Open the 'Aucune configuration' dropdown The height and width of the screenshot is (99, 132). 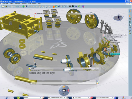112,98
